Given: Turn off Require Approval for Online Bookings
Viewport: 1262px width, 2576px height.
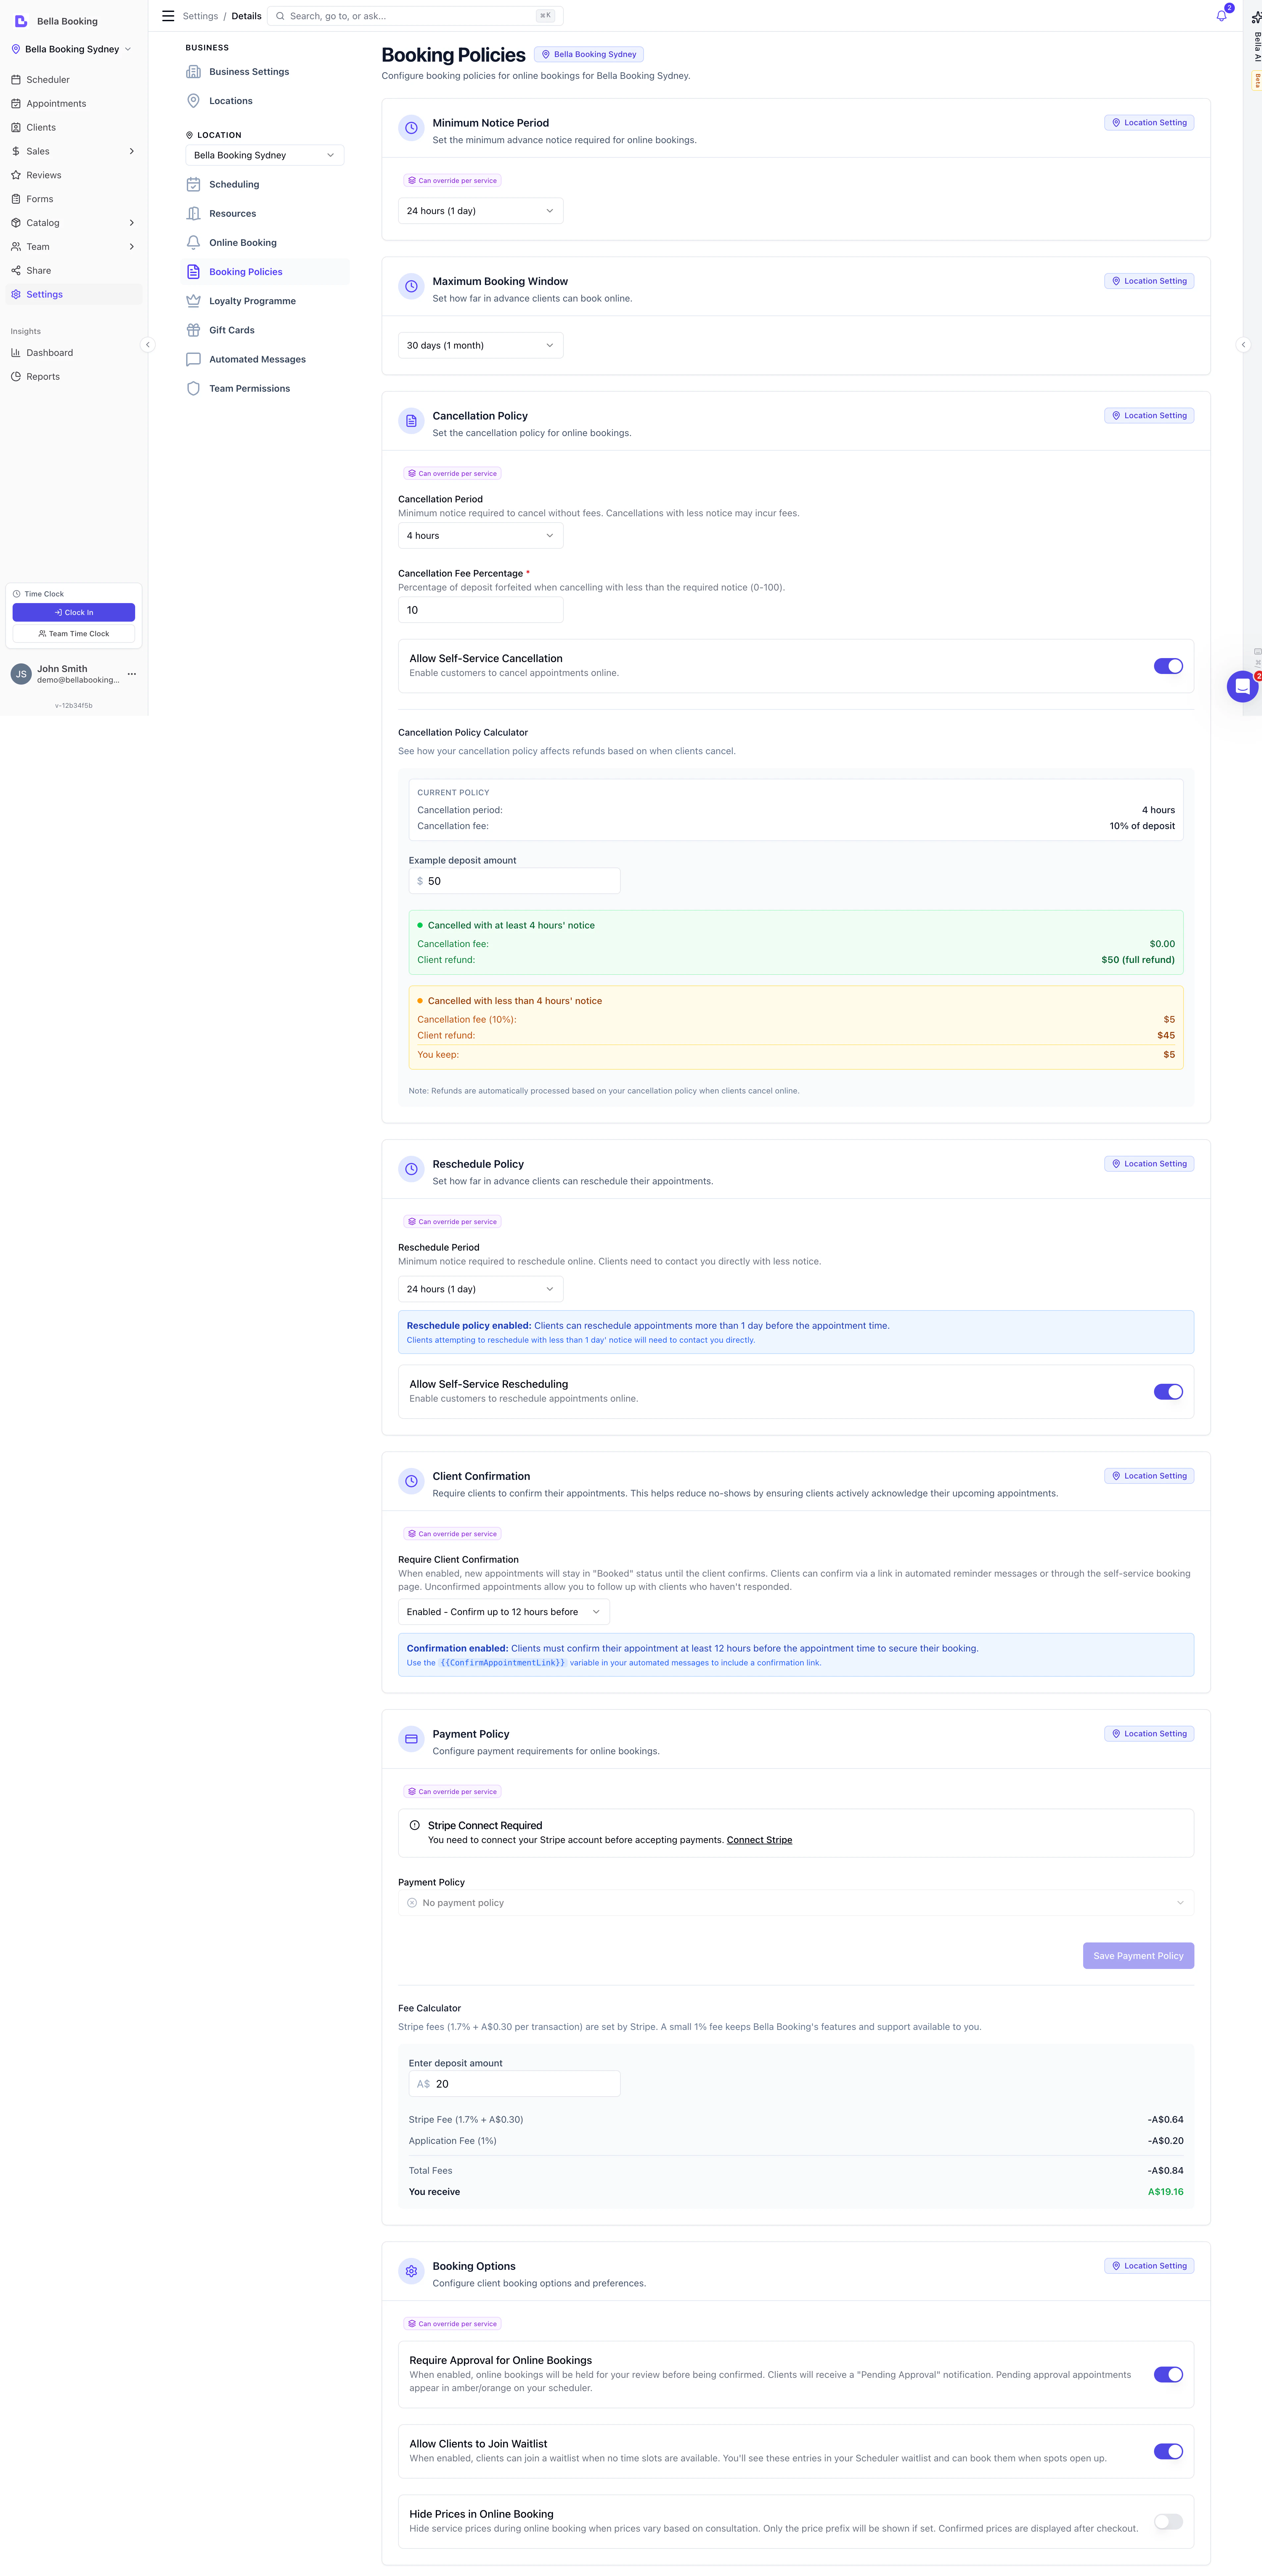Looking at the screenshot, I should [1168, 2375].
